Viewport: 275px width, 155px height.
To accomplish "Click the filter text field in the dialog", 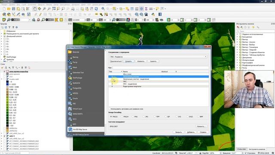I will (x=160, y=68).
